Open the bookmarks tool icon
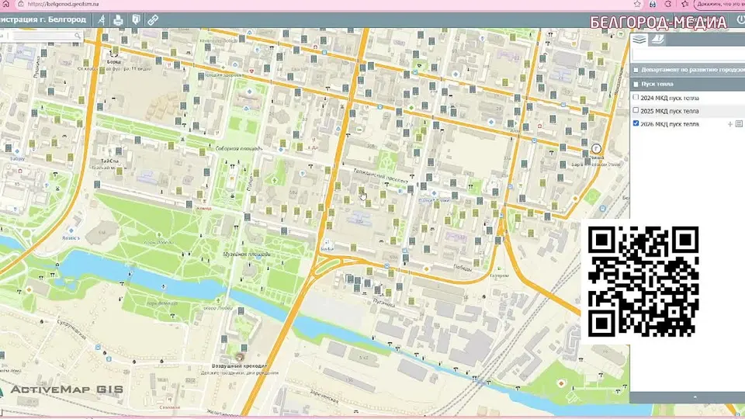The height and width of the screenshot is (419, 745). pos(136,19)
